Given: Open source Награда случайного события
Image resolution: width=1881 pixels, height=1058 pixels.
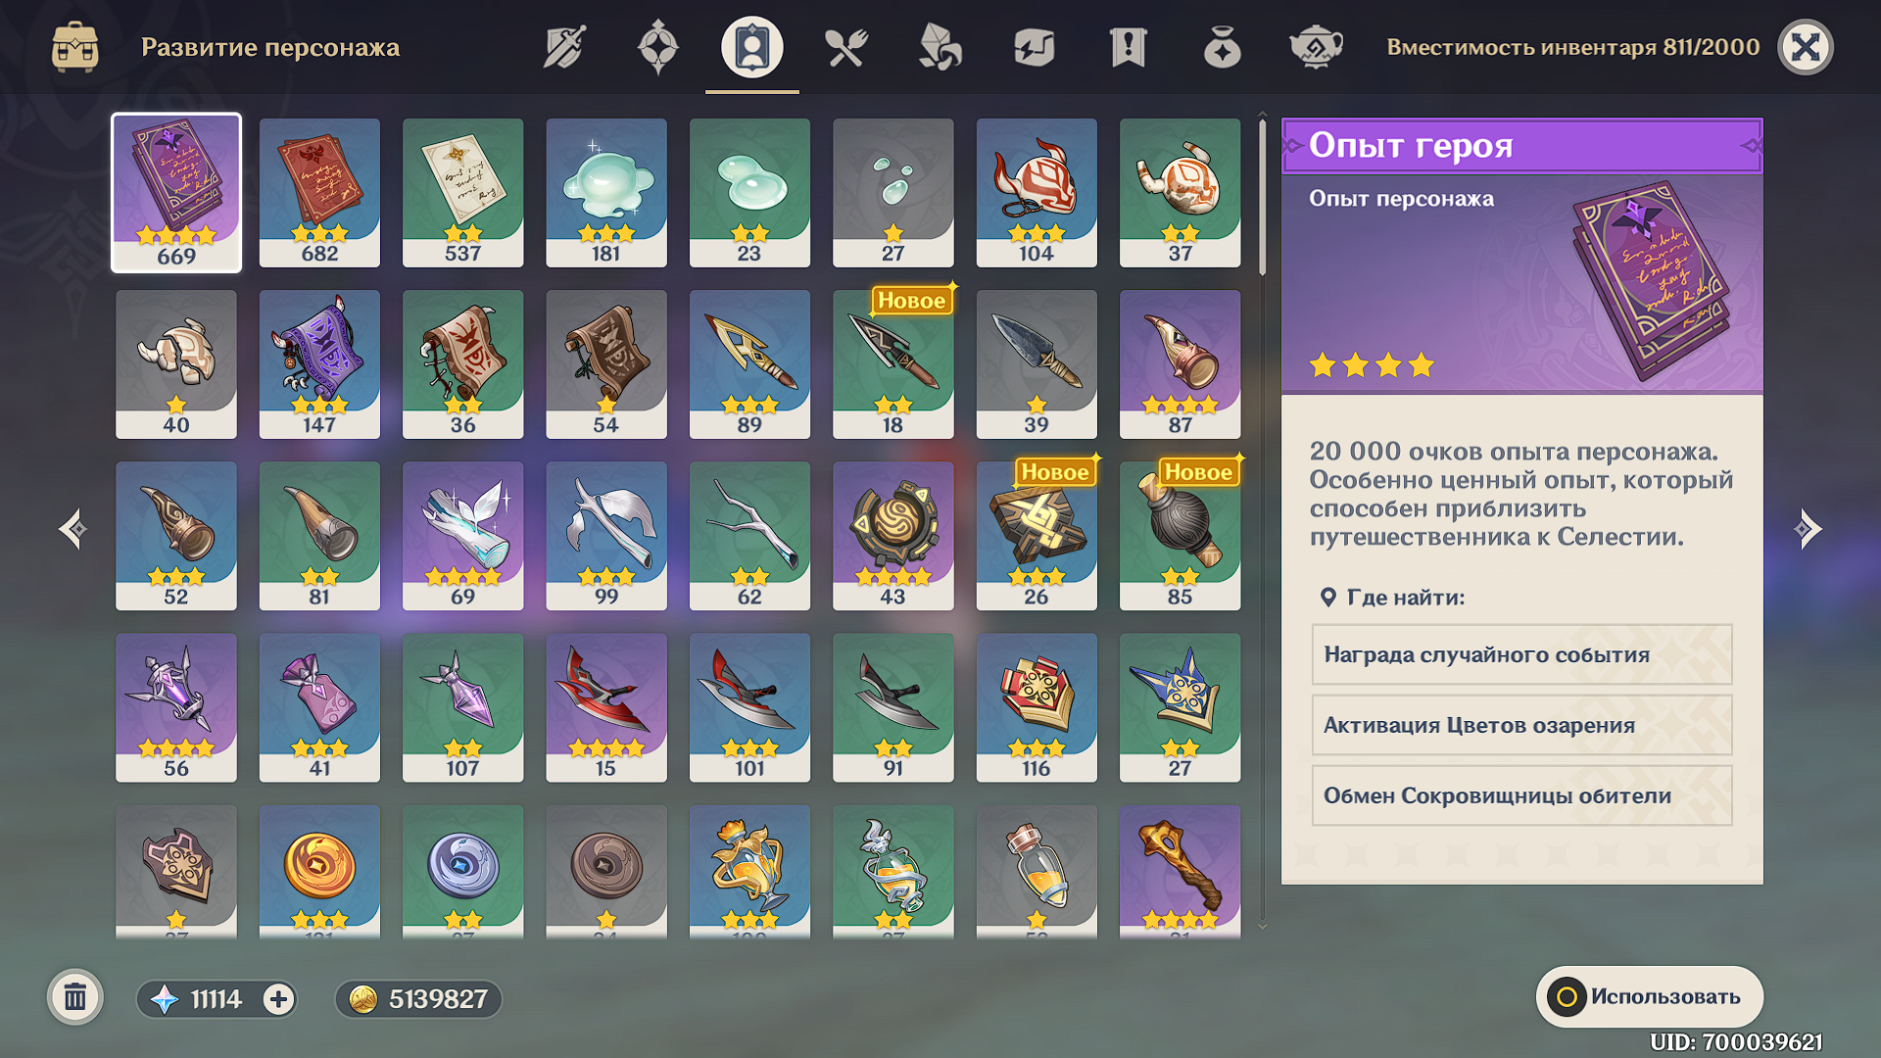Looking at the screenshot, I should click(x=1522, y=654).
